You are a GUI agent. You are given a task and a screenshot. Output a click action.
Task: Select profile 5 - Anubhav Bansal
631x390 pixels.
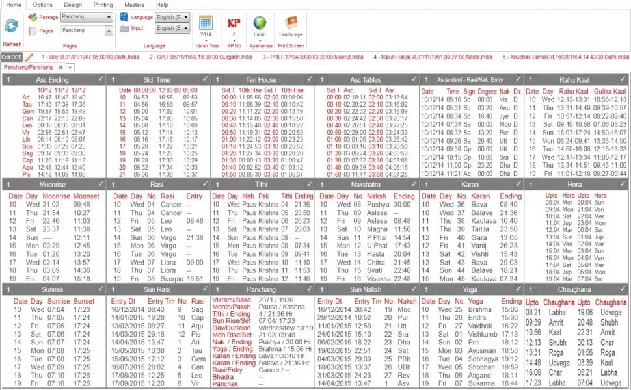pos(565,57)
